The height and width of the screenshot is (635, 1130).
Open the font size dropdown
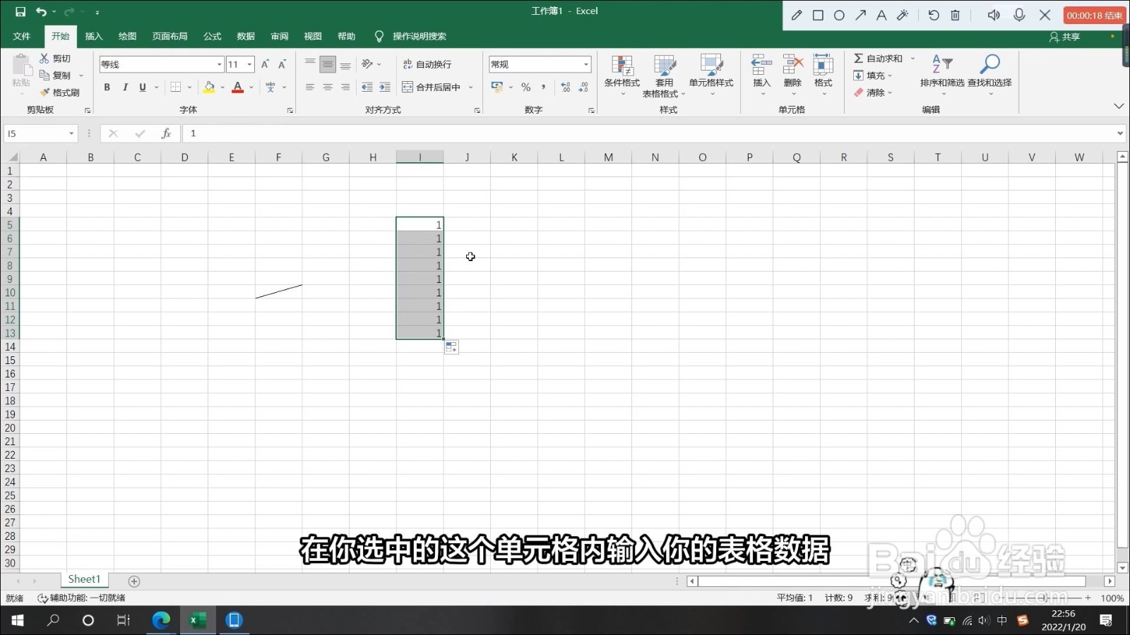tap(249, 64)
